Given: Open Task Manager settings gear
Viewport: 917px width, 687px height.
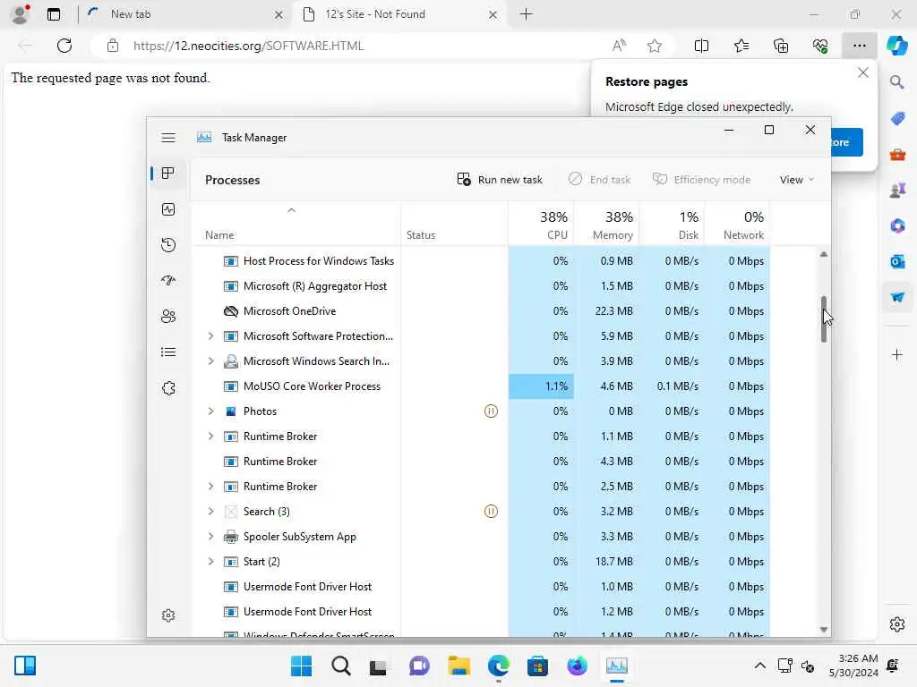Looking at the screenshot, I should [x=168, y=615].
